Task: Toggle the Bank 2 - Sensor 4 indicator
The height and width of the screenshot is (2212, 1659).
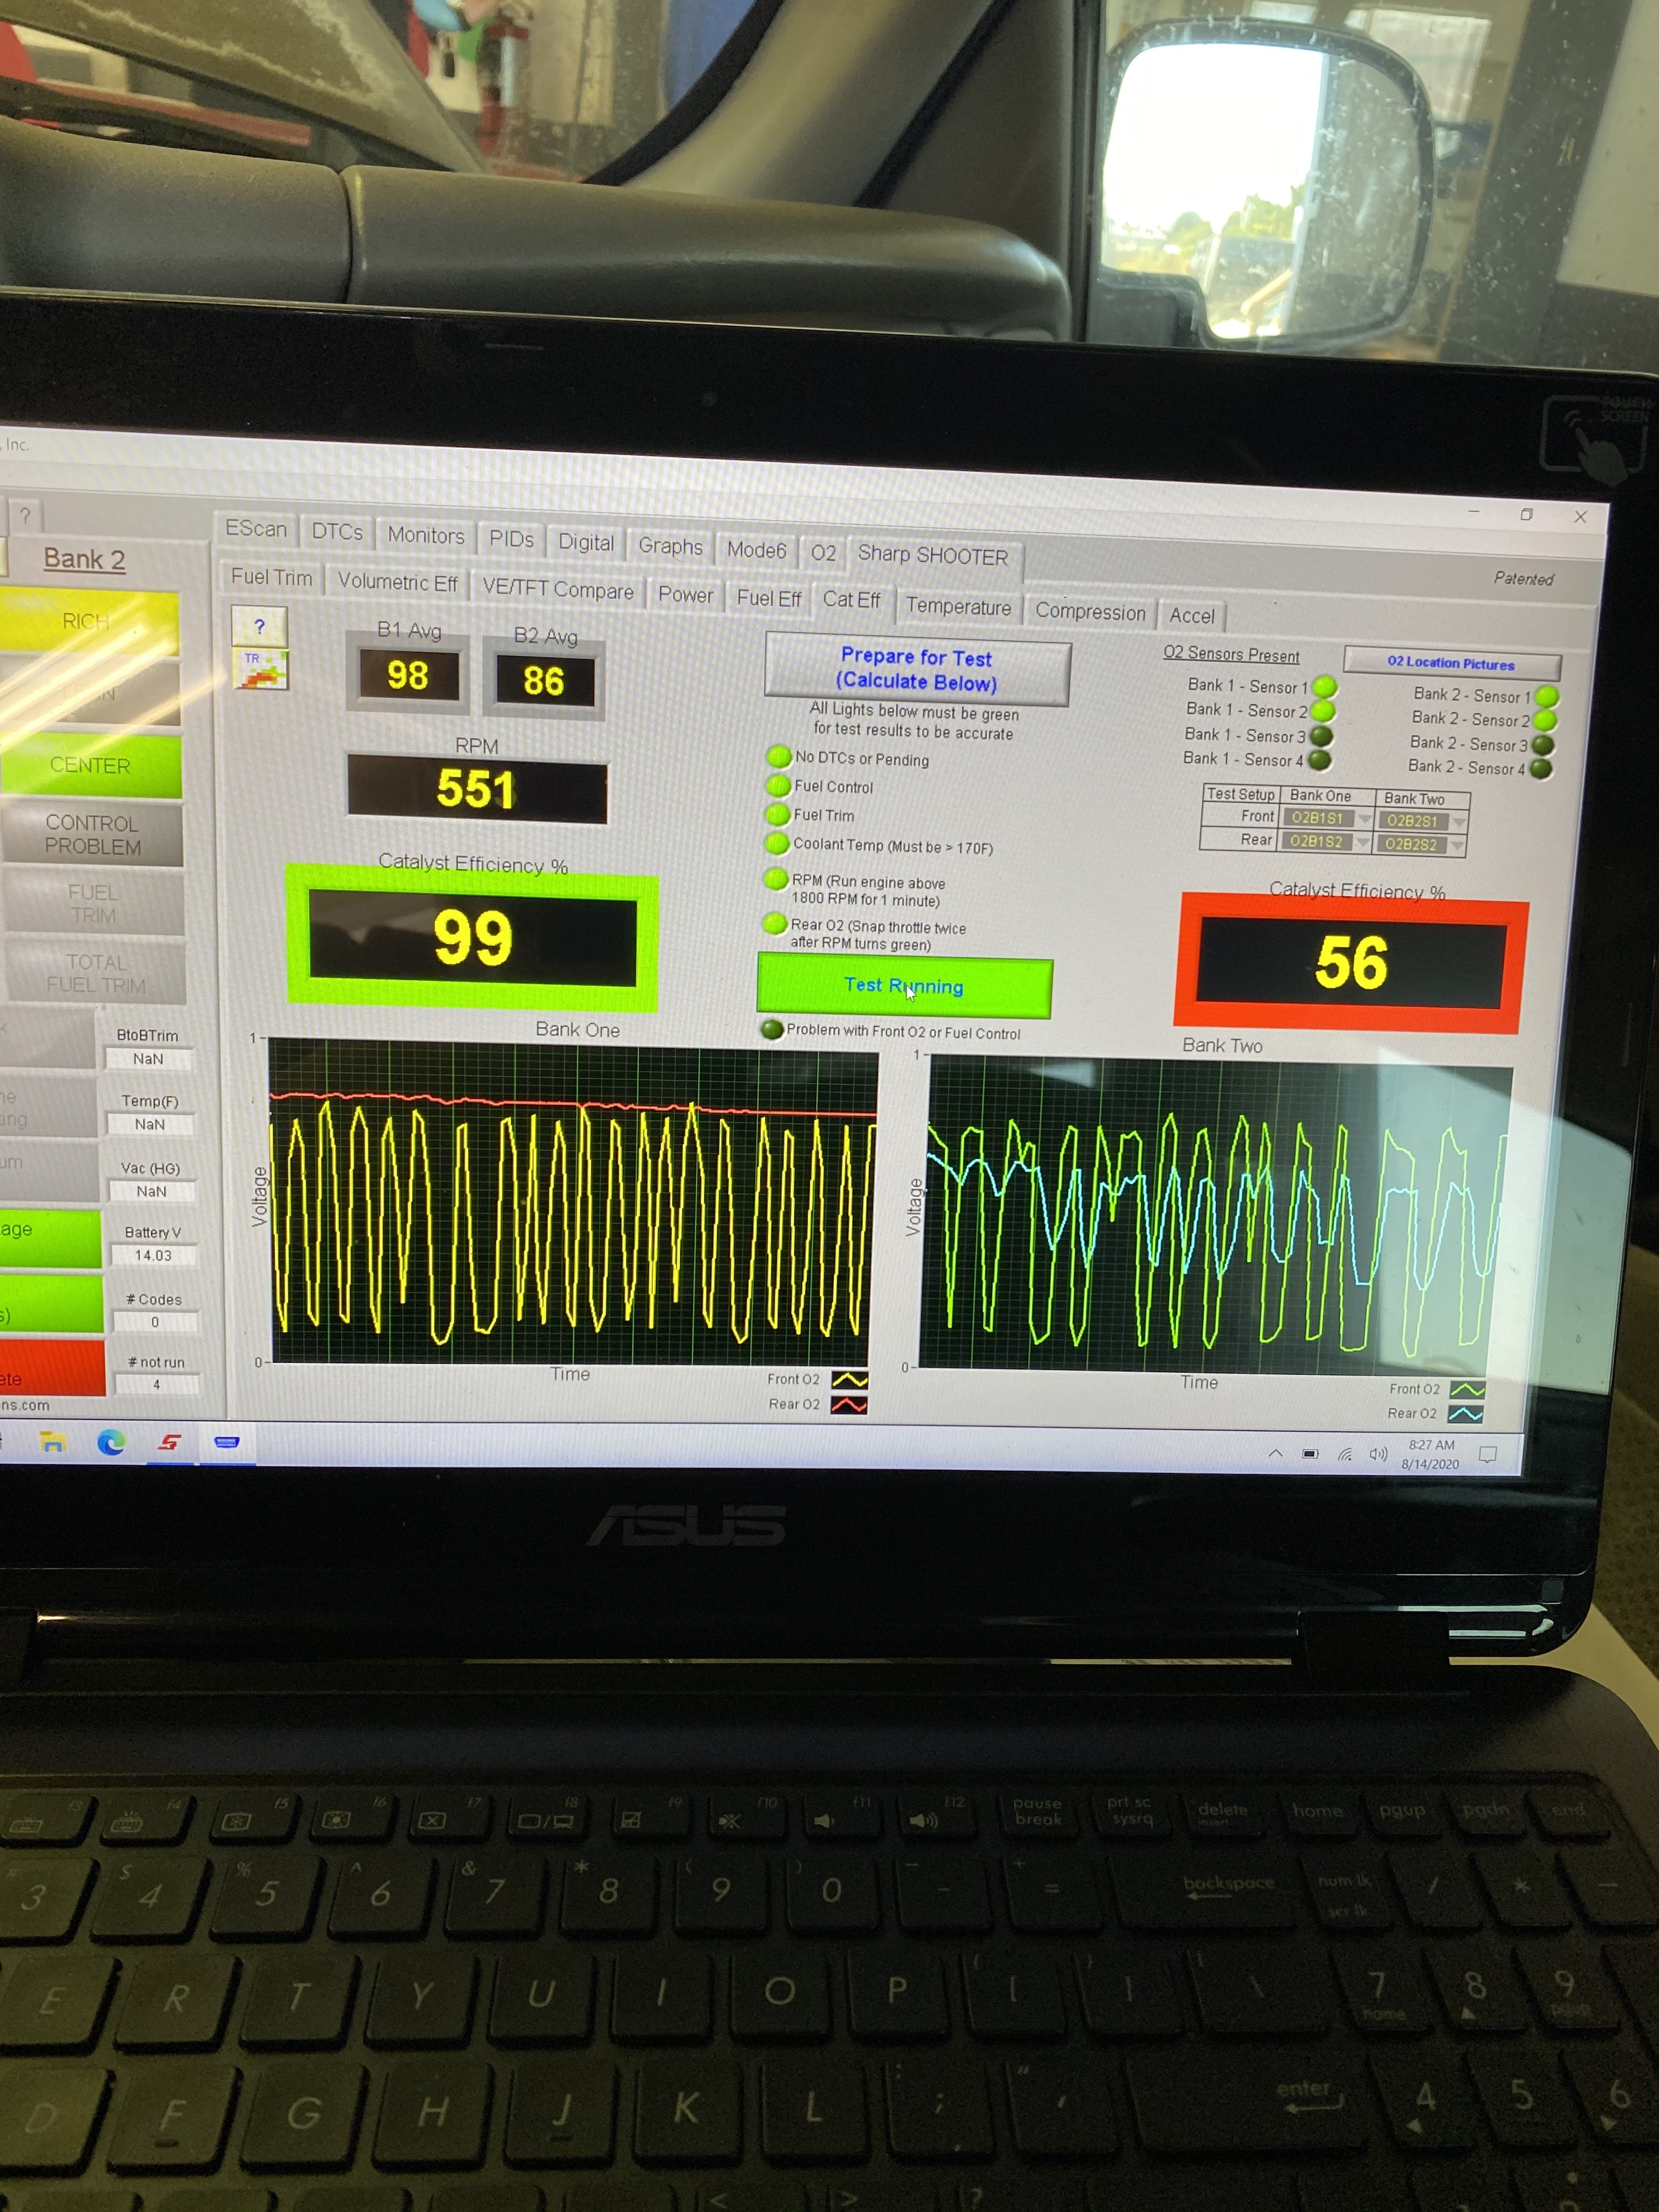Action: tap(1541, 769)
